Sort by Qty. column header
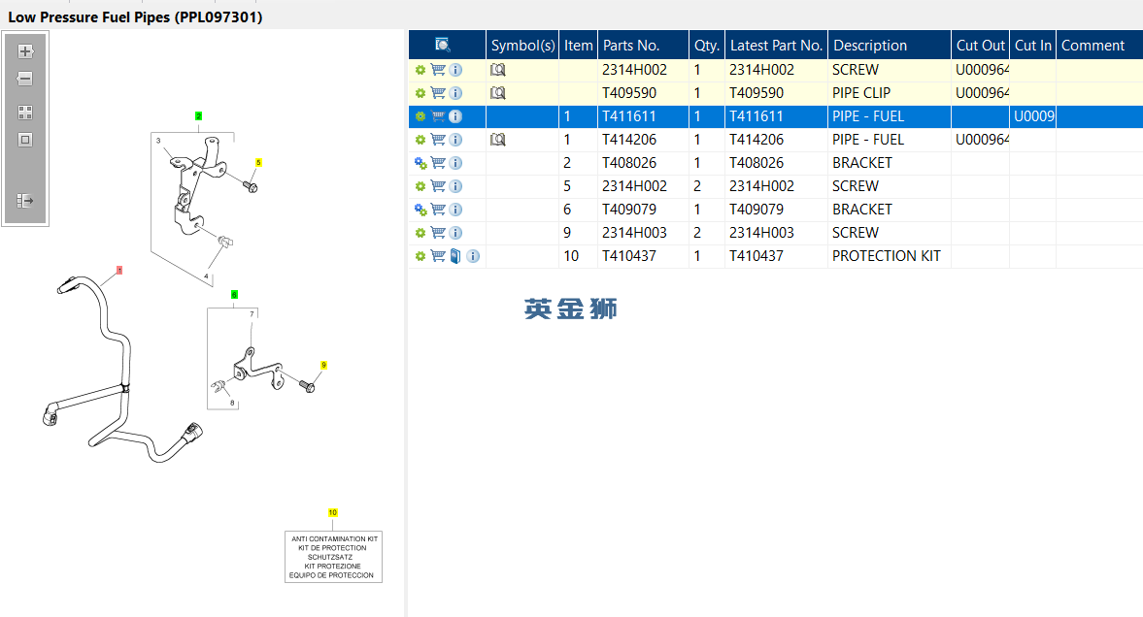 (706, 46)
